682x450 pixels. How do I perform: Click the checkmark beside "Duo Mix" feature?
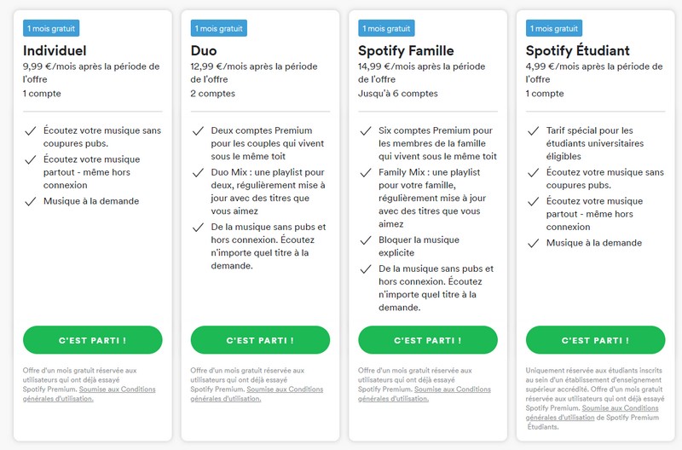coord(198,172)
